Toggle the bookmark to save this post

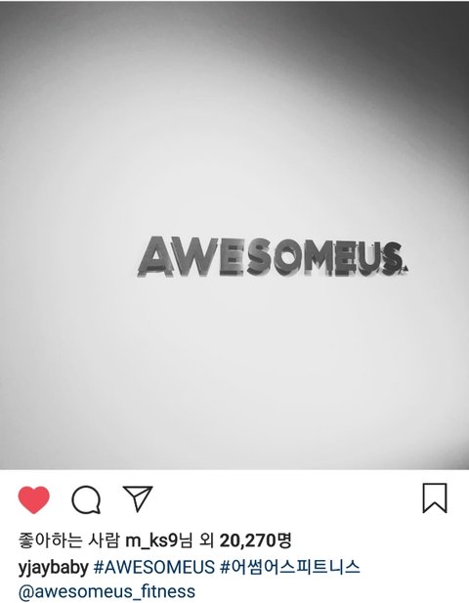coord(435,498)
